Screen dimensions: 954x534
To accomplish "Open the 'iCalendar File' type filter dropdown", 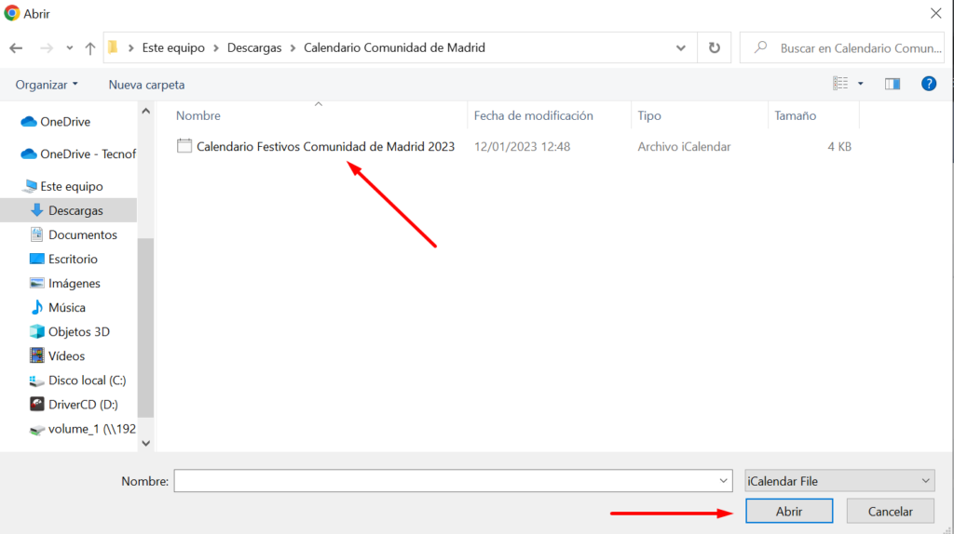I will click(839, 481).
